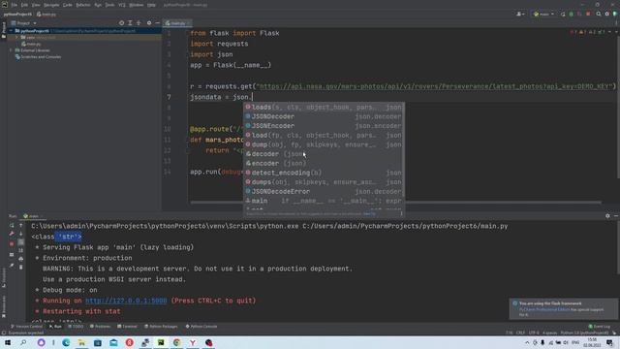This screenshot has height=349, width=620.
Task: Click the trash Clear All icon
Action: coord(21,268)
